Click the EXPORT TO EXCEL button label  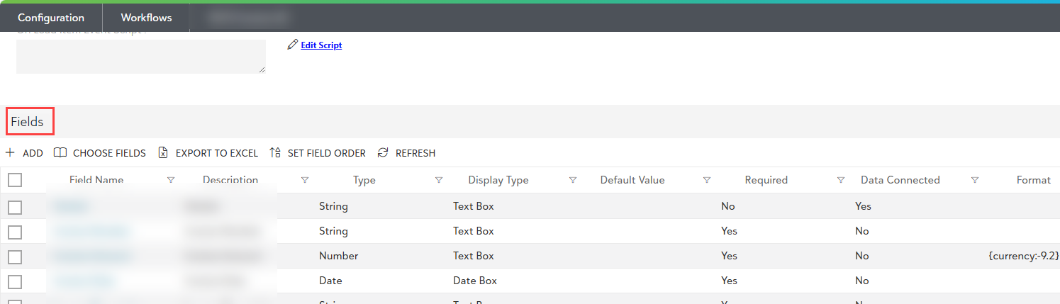[x=216, y=153]
